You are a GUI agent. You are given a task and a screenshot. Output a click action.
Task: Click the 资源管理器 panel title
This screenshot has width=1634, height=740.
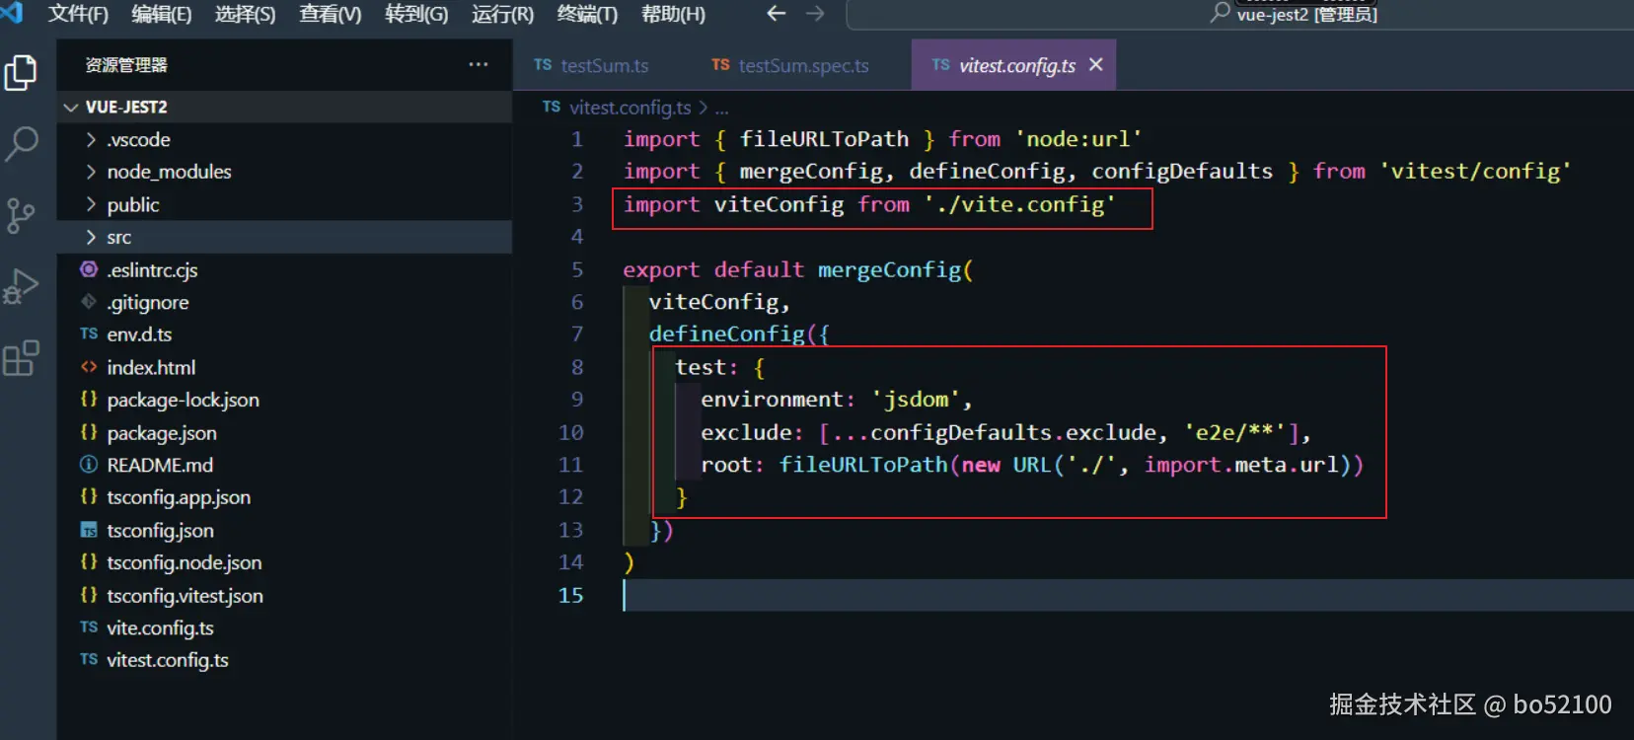click(126, 65)
